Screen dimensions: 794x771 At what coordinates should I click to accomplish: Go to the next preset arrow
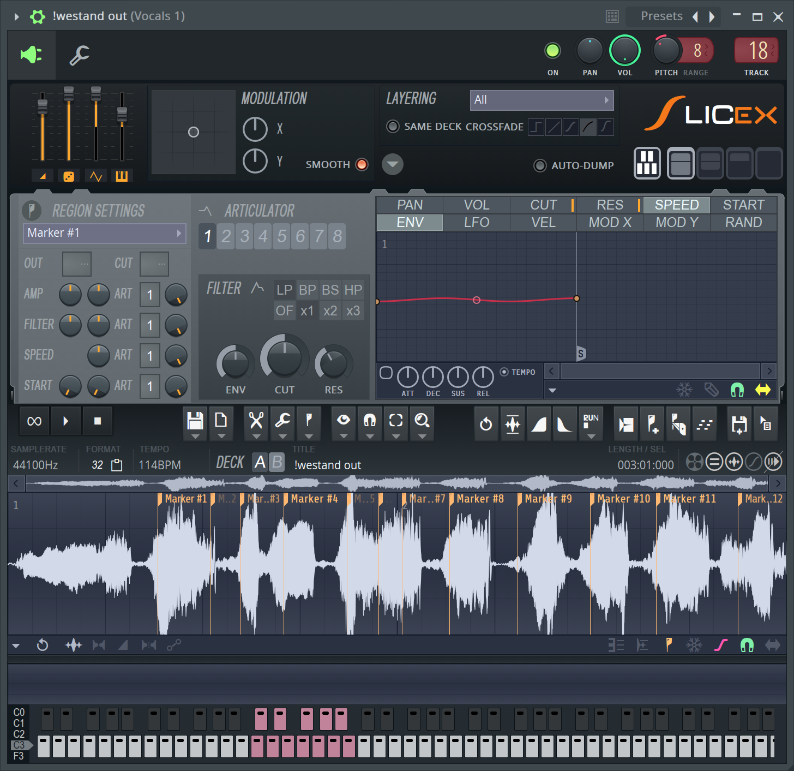[712, 17]
